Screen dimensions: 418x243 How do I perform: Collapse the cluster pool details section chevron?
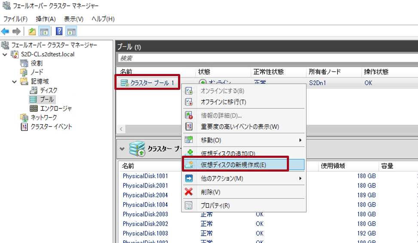coord(122,149)
